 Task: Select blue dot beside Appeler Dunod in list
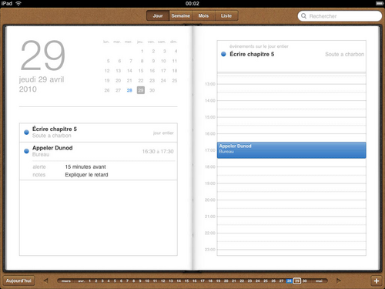[26, 151]
